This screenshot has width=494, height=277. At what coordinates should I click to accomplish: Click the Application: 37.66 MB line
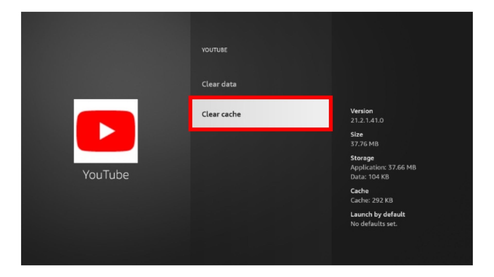pos(383,167)
